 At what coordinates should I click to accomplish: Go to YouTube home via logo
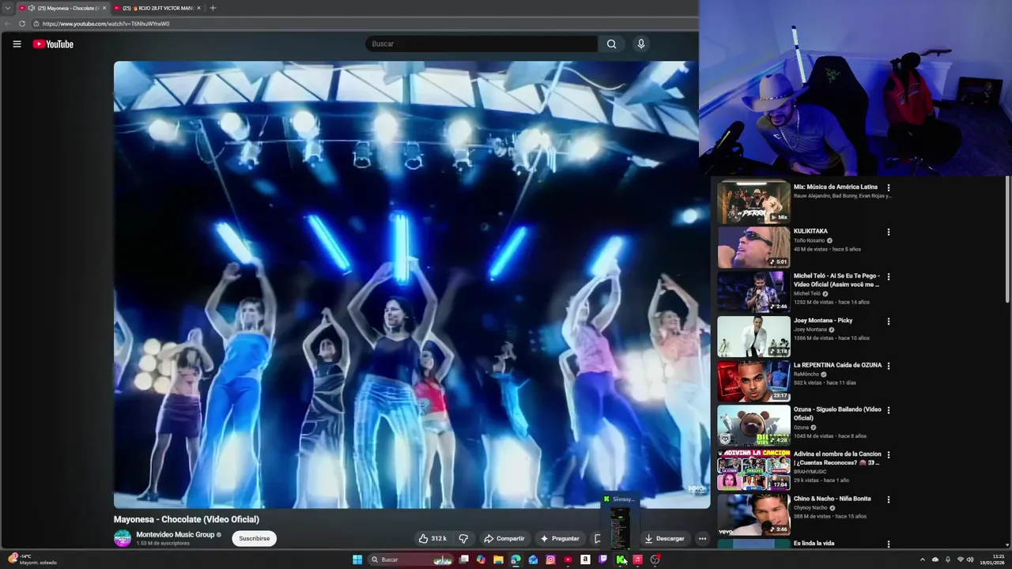coord(53,44)
